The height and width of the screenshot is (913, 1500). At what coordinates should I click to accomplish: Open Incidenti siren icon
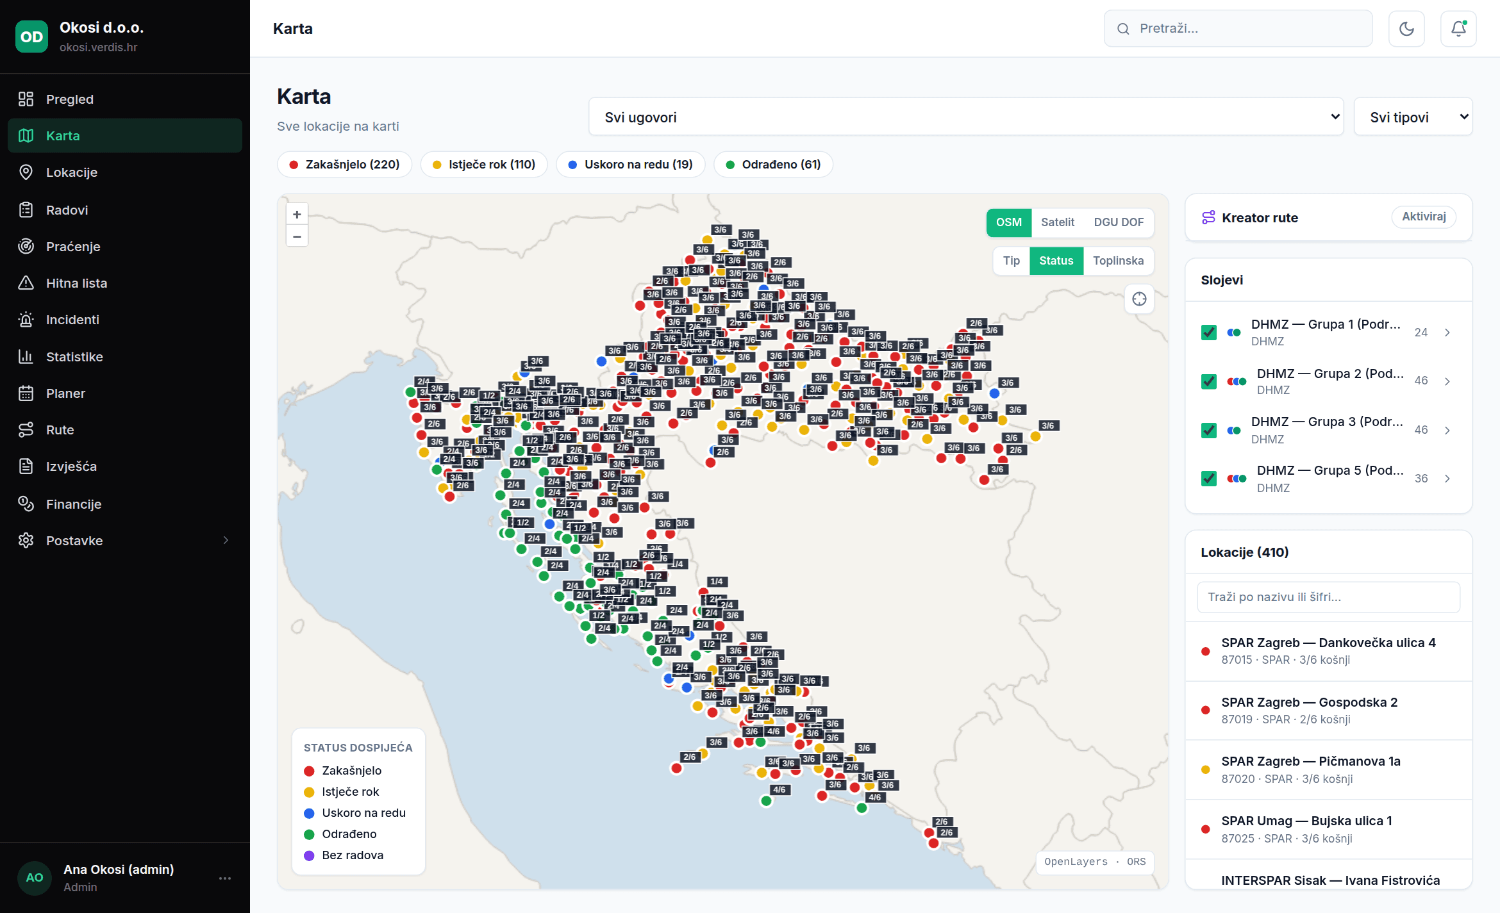click(x=26, y=319)
